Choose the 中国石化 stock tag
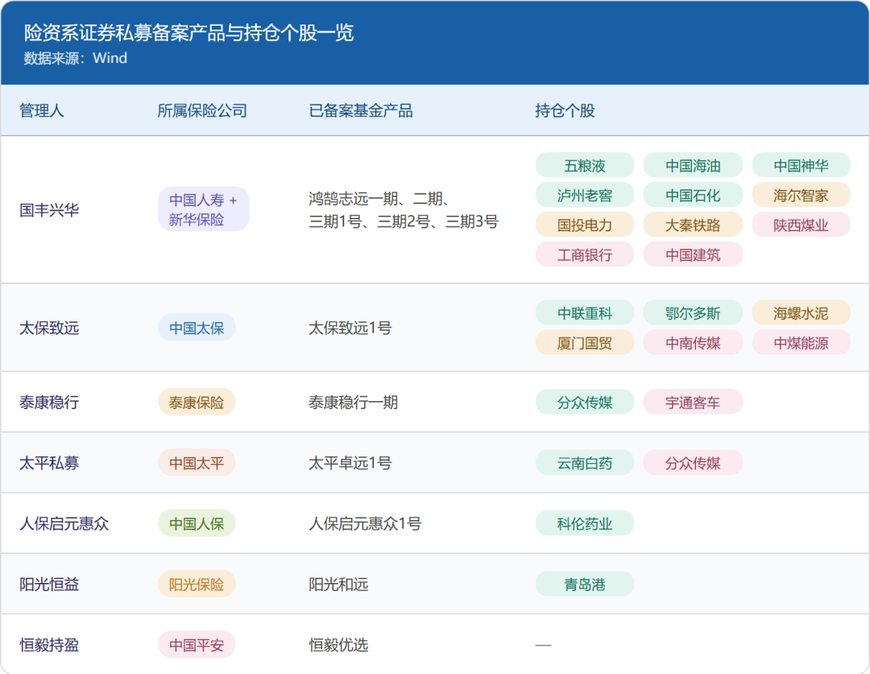 [693, 195]
